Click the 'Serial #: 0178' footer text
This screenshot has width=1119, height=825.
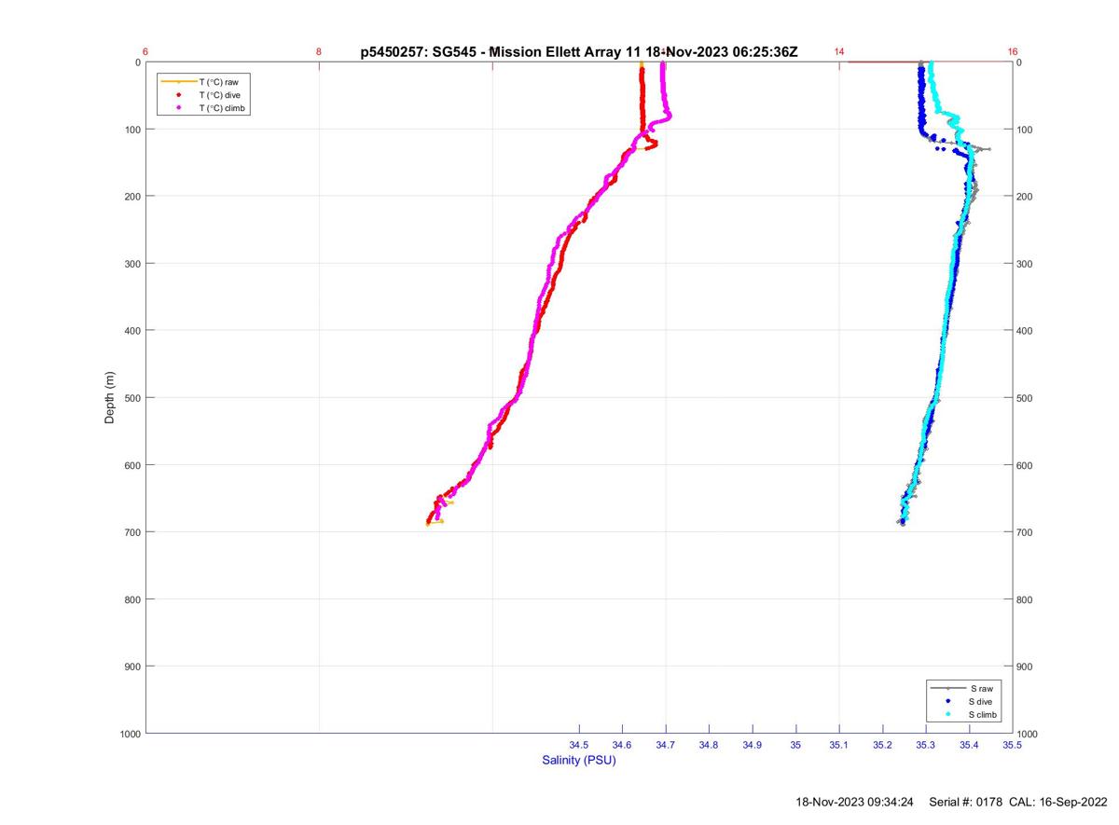966,802
